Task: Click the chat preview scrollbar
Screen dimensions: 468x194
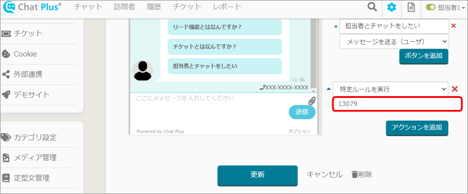Action: [313, 53]
